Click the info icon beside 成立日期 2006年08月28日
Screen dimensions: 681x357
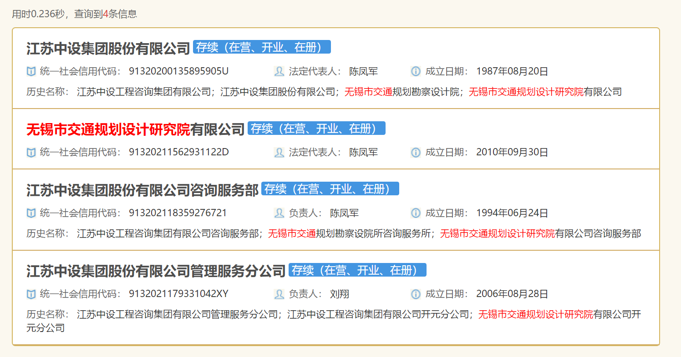(416, 294)
